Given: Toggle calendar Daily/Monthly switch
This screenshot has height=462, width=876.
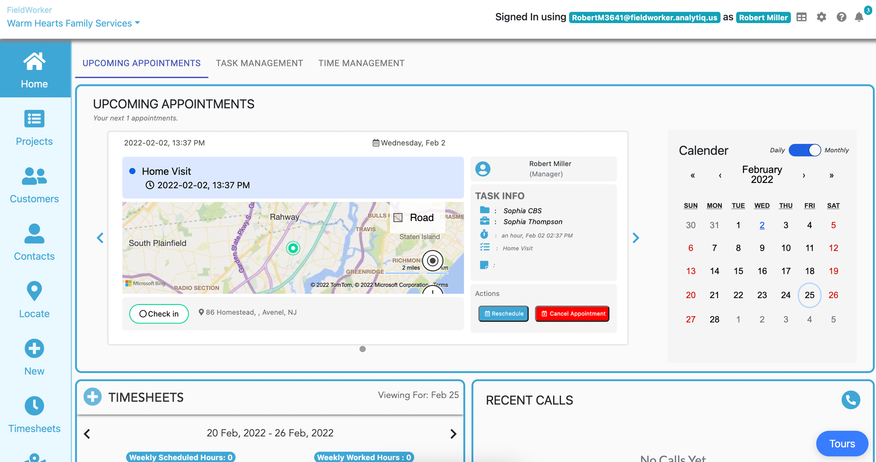Looking at the screenshot, I should (805, 150).
